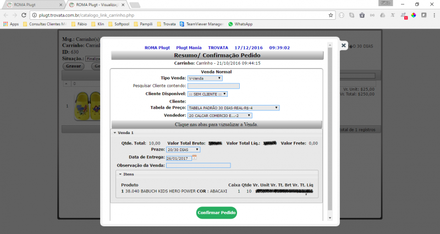Close the order summary modal with X

[343, 46]
